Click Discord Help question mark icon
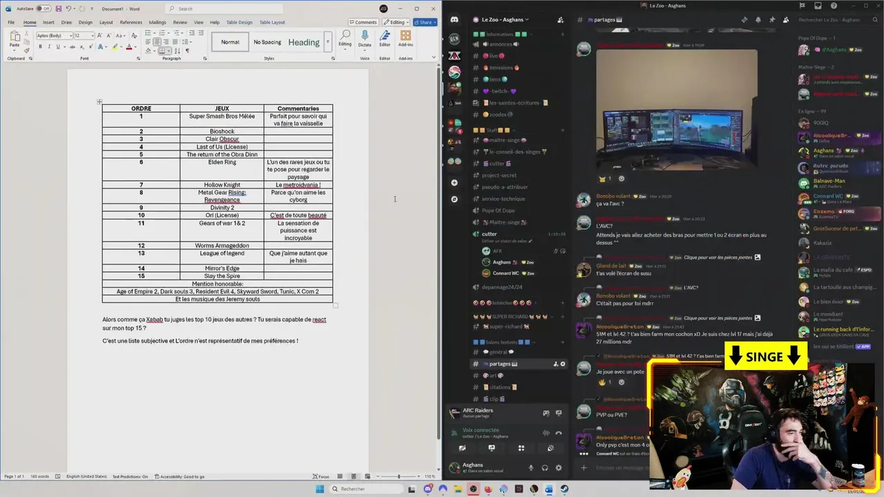Viewport: 884px width, 497px height. click(x=832, y=6)
